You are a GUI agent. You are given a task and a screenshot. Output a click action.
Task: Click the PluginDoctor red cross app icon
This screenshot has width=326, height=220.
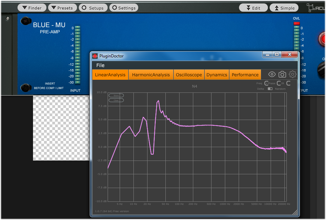click(95, 56)
